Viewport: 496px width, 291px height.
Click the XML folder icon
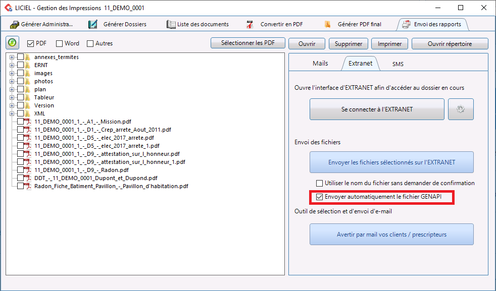pos(28,113)
